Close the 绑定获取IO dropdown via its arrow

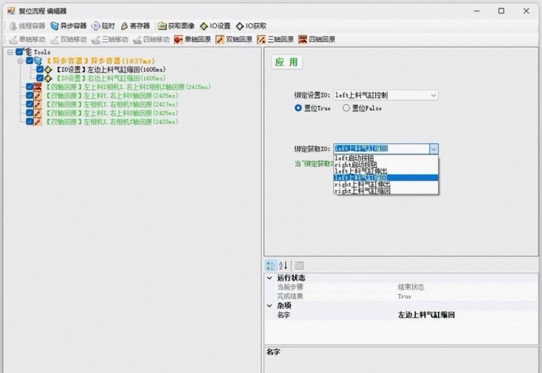click(433, 149)
